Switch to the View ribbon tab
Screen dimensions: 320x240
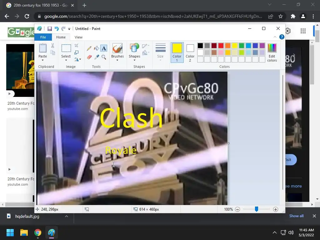[78, 37]
